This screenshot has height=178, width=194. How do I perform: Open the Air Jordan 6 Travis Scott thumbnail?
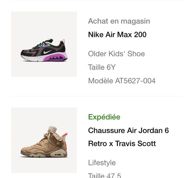pos(44,140)
